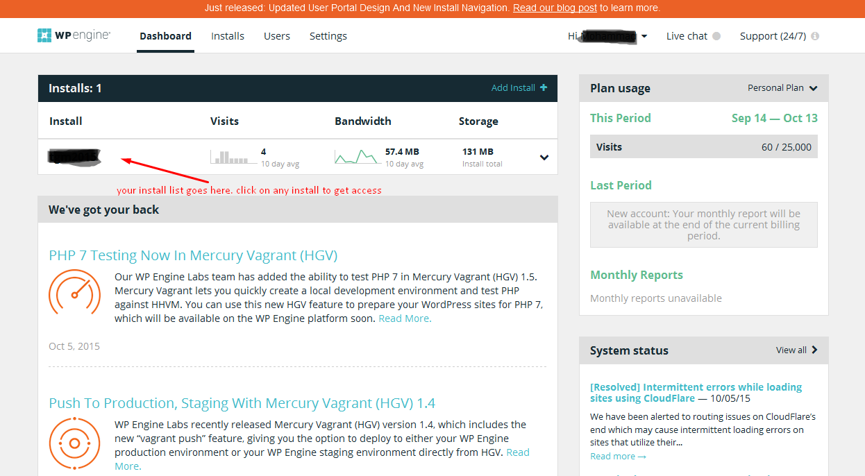Click the Add Install plus icon

(x=544, y=87)
